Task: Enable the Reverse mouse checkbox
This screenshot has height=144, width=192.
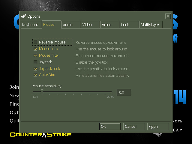Action: pos(35,42)
